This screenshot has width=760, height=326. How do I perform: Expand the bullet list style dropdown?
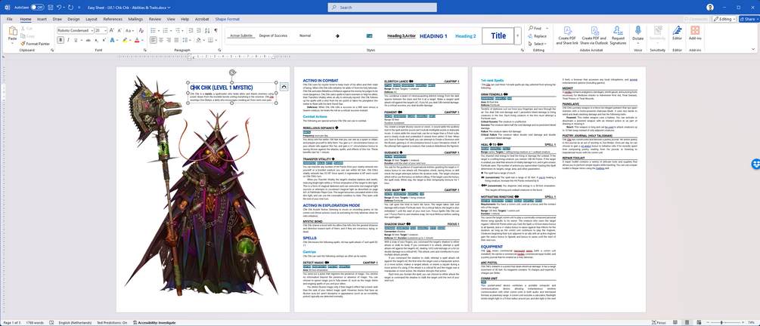point(159,30)
